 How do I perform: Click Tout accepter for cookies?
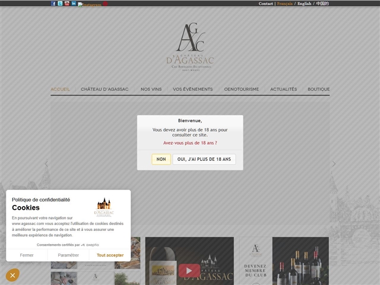click(110, 255)
